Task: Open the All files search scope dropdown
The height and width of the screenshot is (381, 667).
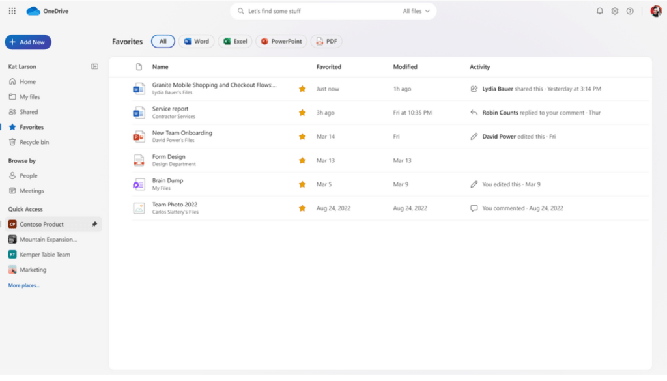Action: [x=416, y=11]
